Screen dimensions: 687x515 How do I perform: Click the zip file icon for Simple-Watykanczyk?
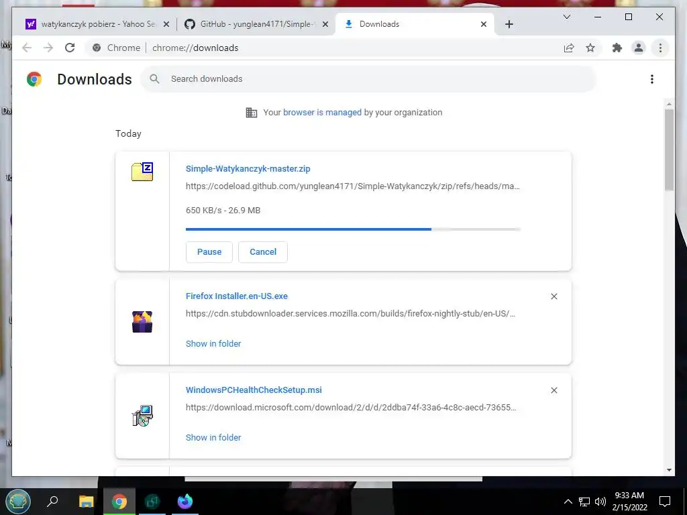142,172
